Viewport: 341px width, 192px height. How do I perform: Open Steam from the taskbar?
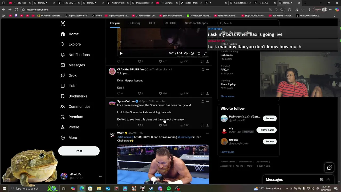151,189
